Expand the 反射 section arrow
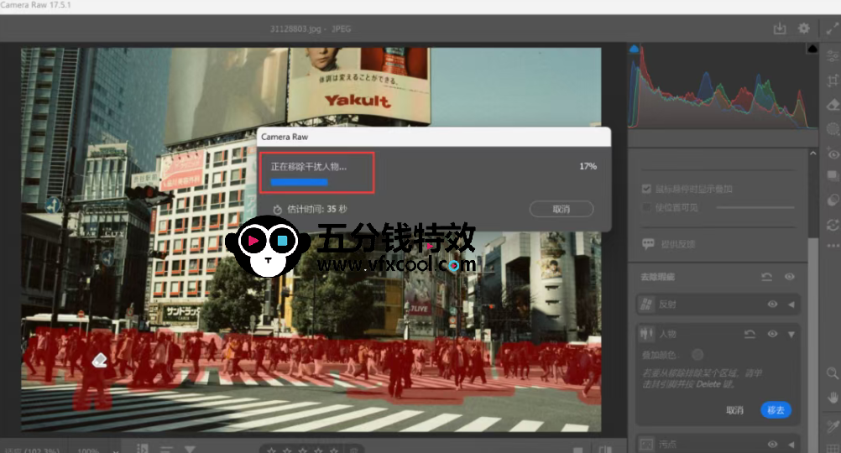 coord(791,305)
